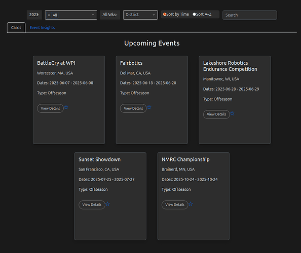Favorite BattleCry at WPI with star icon
The height and width of the screenshot is (253, 301).
click(66, 107)
